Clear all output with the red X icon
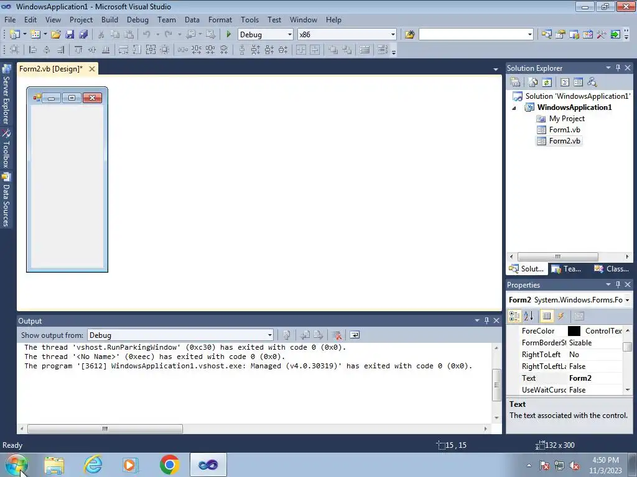 point(337,335)
